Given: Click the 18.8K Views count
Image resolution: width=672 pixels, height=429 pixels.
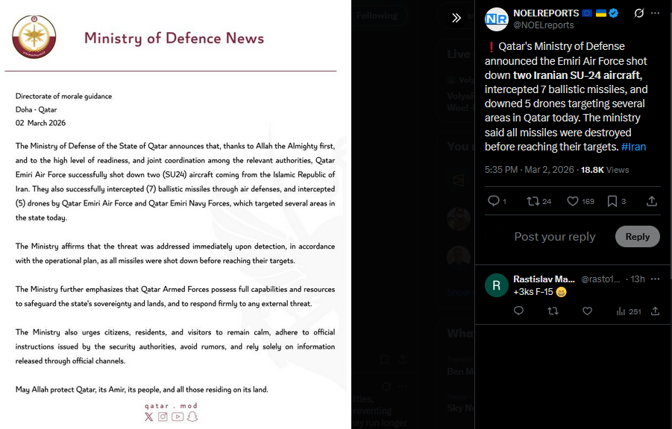Looking at the screenshot, I should [605, 170].
